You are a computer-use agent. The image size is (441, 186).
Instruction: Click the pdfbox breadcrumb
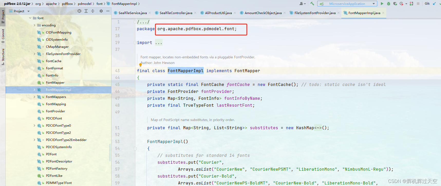(67, 4)
